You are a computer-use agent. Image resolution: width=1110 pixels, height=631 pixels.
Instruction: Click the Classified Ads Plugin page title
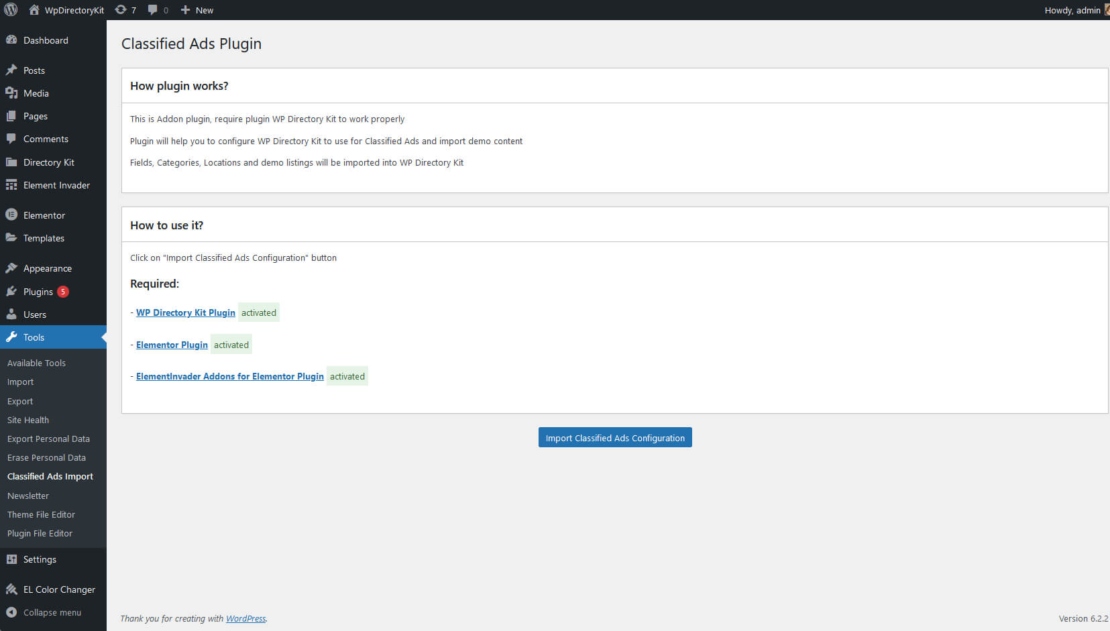pyautogui.click(x=191, y=44)
